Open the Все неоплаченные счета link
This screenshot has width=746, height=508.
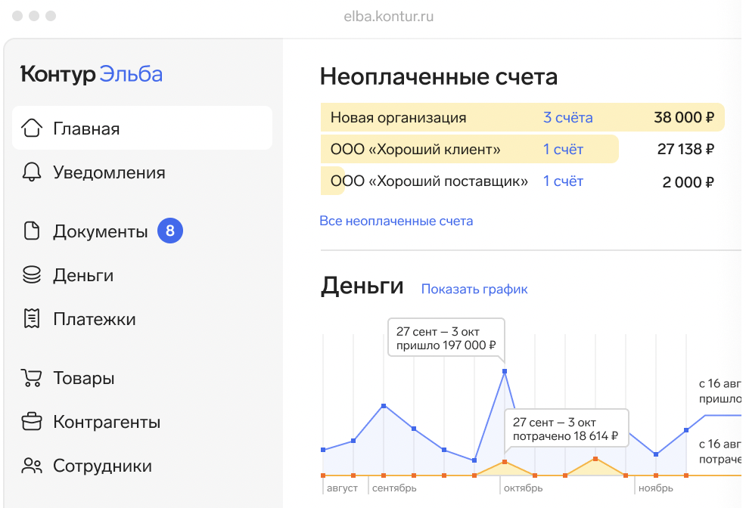point(396,221)
